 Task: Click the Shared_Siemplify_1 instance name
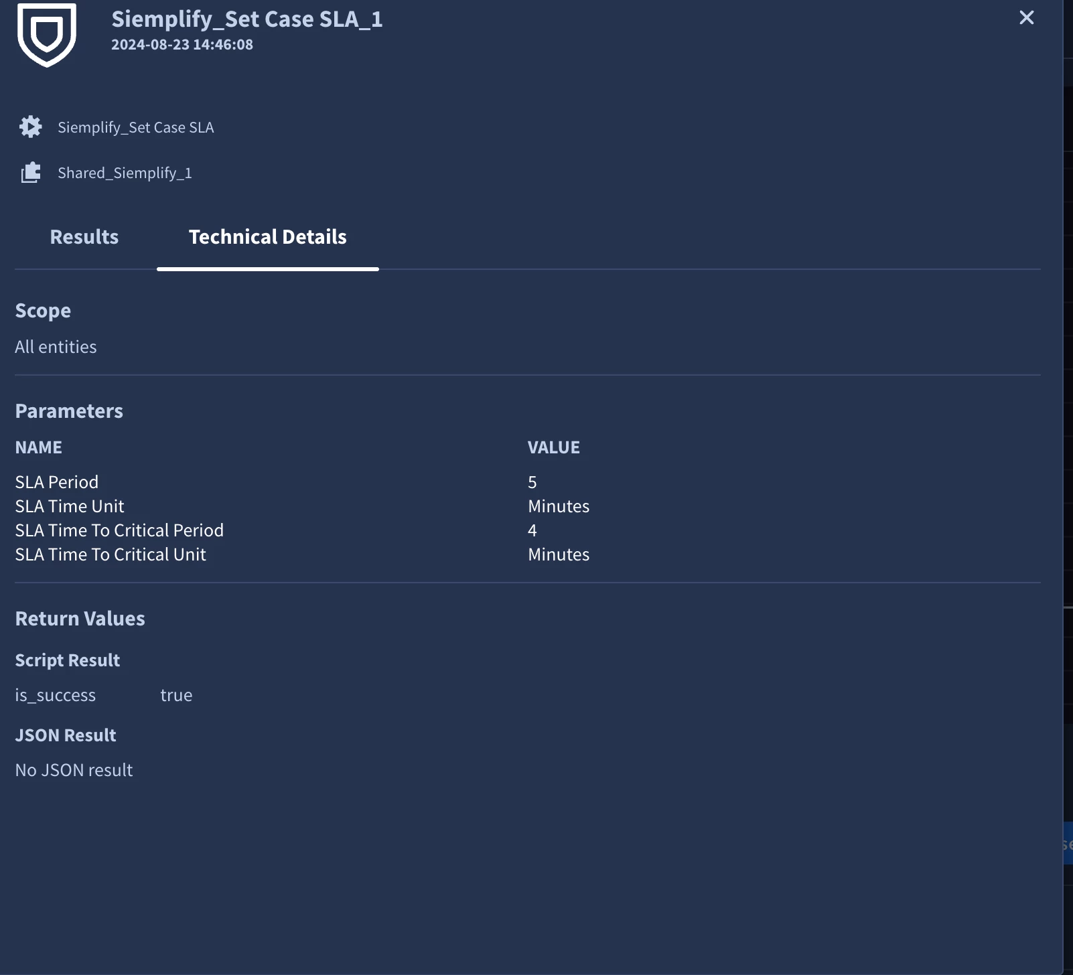(125, 173)
